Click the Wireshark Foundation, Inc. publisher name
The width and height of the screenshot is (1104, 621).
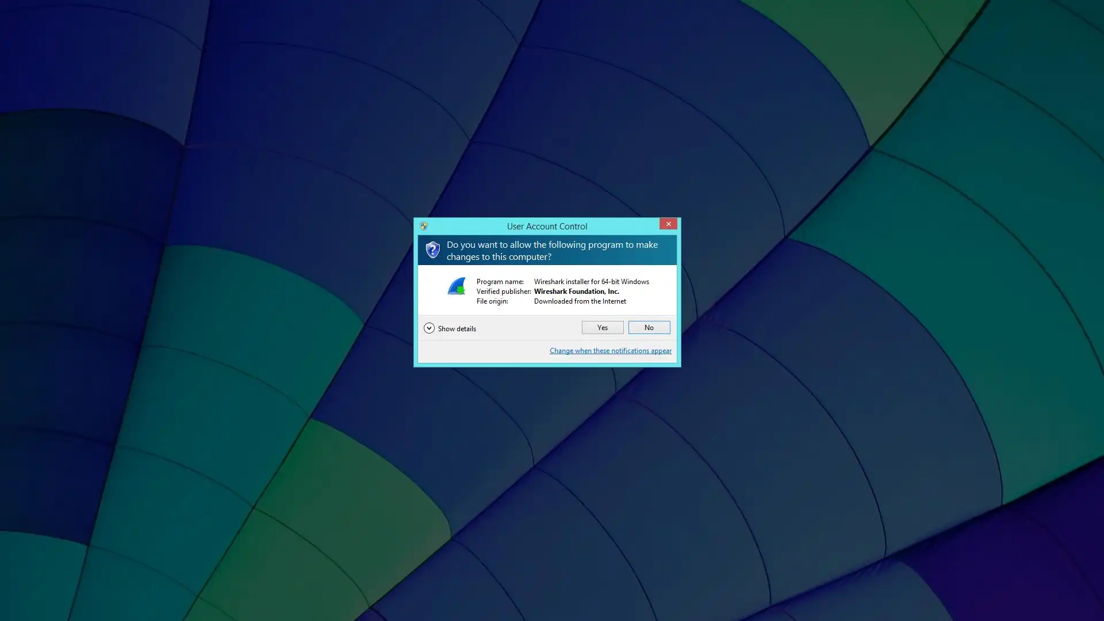click(576, 292)
